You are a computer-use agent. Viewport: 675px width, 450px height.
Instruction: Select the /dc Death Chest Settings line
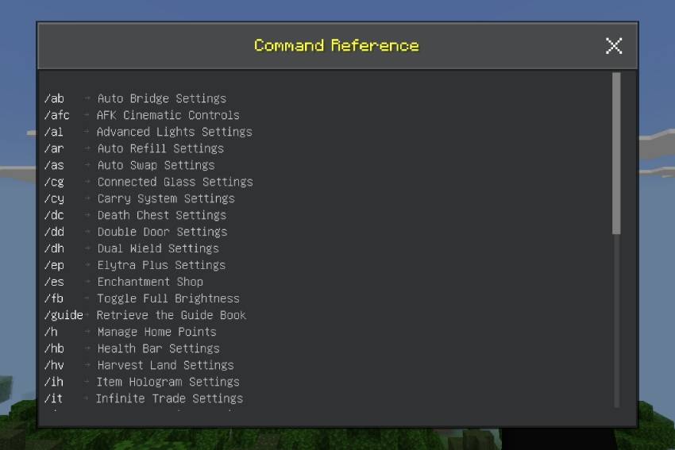(x=135, y=215)
